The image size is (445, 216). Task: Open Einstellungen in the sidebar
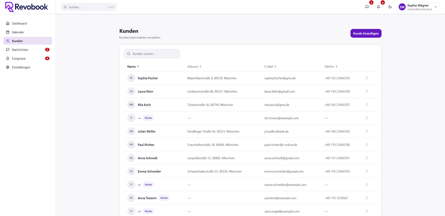(27, 67)
